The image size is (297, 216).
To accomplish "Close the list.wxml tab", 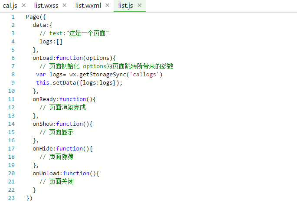I will click(108, 5).
